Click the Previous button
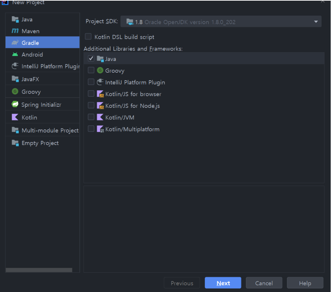The image size is (331, 292). click(x=182, y=283)
